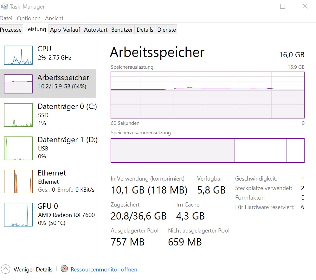Viewport: 316px width, 280px height.
Task: Click the Ressourcenmonitor gauge icon
Action: point(64,269)
